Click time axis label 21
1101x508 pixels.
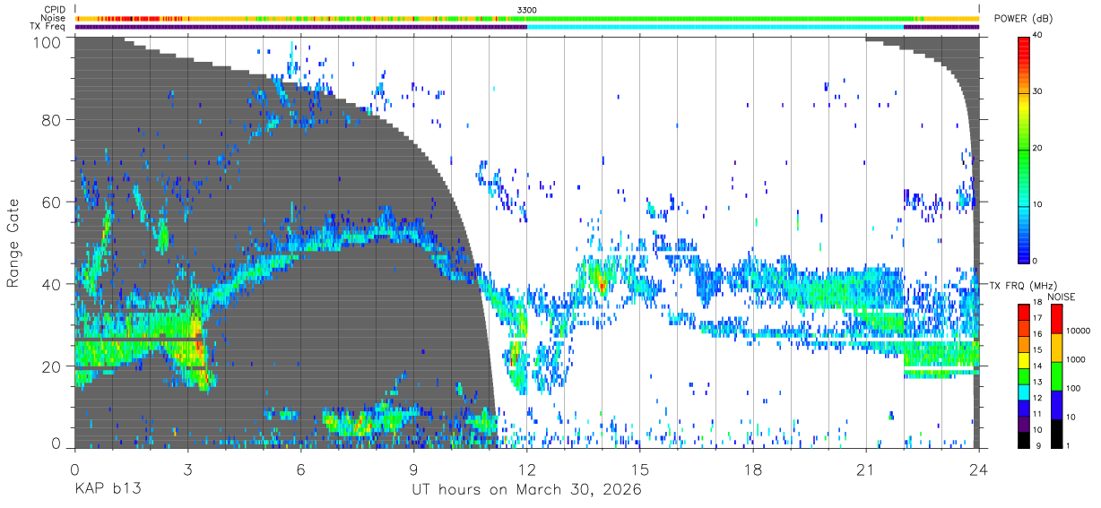pyautogui.click(x=866, y=469)
